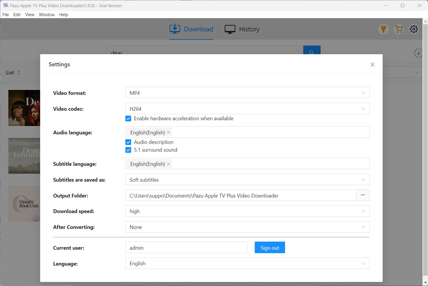Viewport: 428px width, 286px height.
Task: Expand the Video codec H264 dropdown
Action: point(247,109)
